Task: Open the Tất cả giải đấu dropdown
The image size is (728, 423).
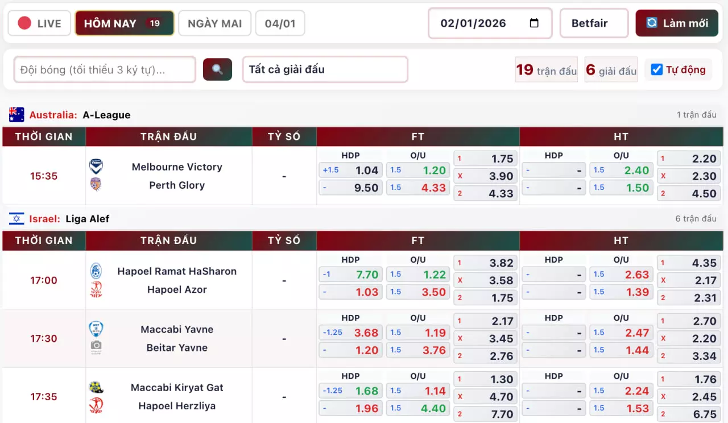Action: coord(325,69)
